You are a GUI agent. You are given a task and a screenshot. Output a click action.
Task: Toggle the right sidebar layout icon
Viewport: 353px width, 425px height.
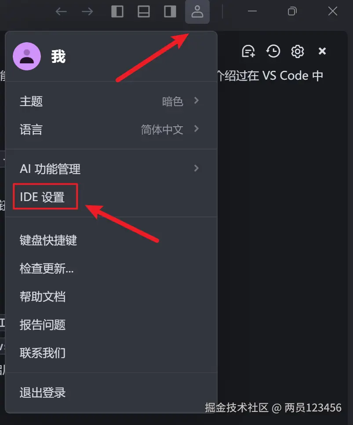[x=170, y=11]
